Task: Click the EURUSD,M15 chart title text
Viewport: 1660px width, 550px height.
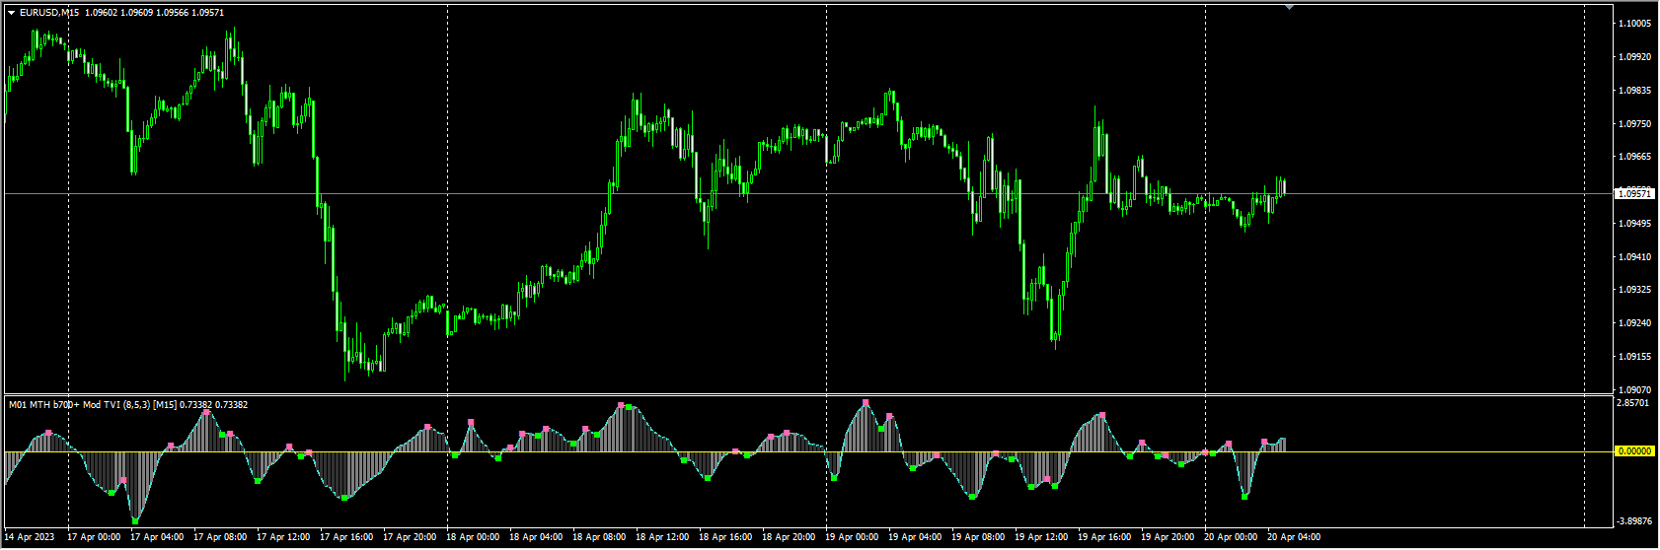Action: tap(49, 13)
